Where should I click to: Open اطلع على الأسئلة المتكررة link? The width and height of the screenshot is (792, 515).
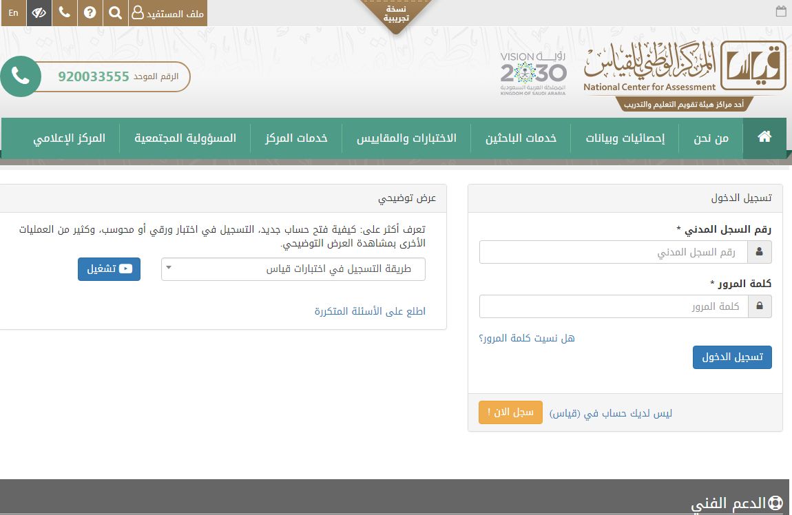pos(370,311)
